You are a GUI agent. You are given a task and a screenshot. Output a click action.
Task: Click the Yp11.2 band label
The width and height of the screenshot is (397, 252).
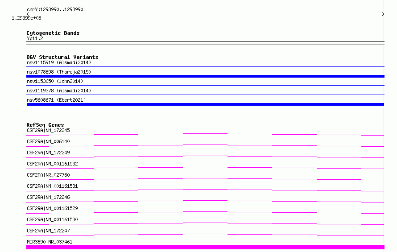pyautogui.click(x=35, y=38)
